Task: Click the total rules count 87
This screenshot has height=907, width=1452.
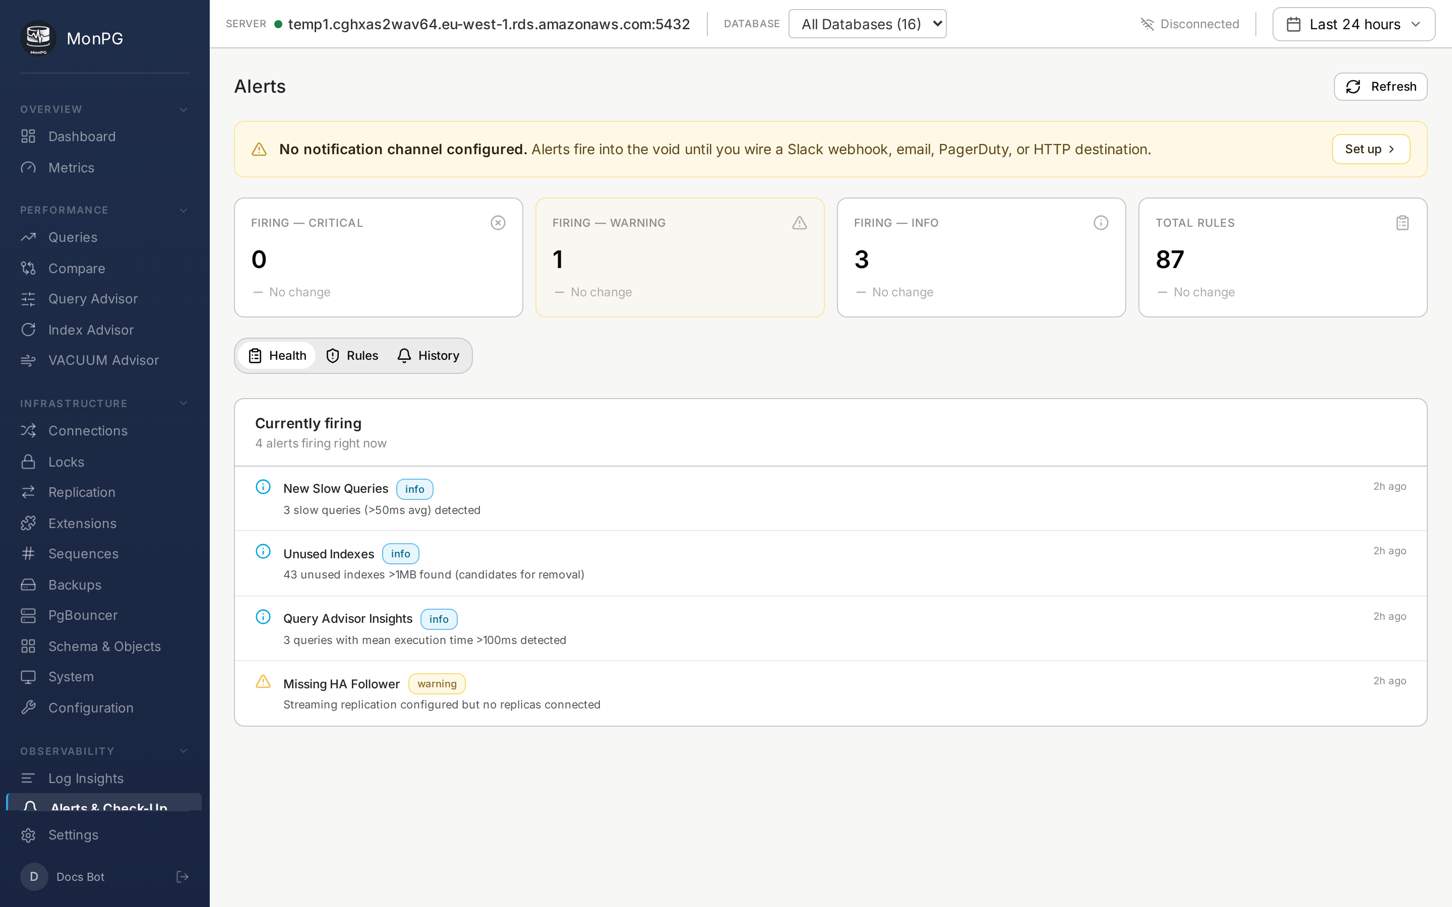Action: pyautogui.click(x=1169, y=259)
